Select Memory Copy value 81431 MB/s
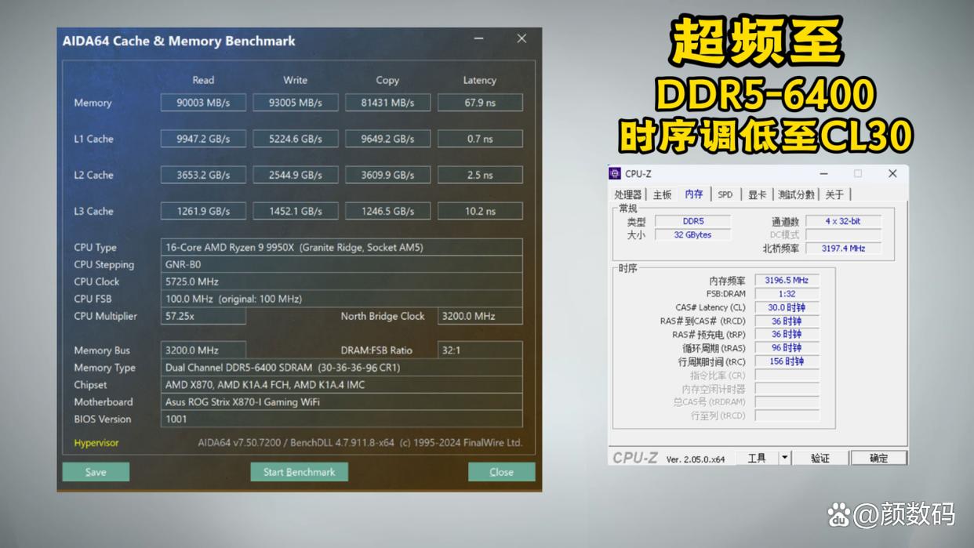This screenshot has width=974, height=548. [387, 103]
